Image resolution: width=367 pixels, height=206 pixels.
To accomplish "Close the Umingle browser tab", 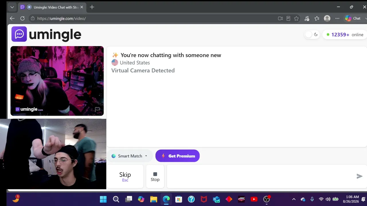I will 82,7.
